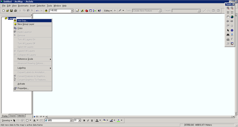Expand the Reference Scale submenu
This screenshot has width=238, height=127.
click(33, 59)
